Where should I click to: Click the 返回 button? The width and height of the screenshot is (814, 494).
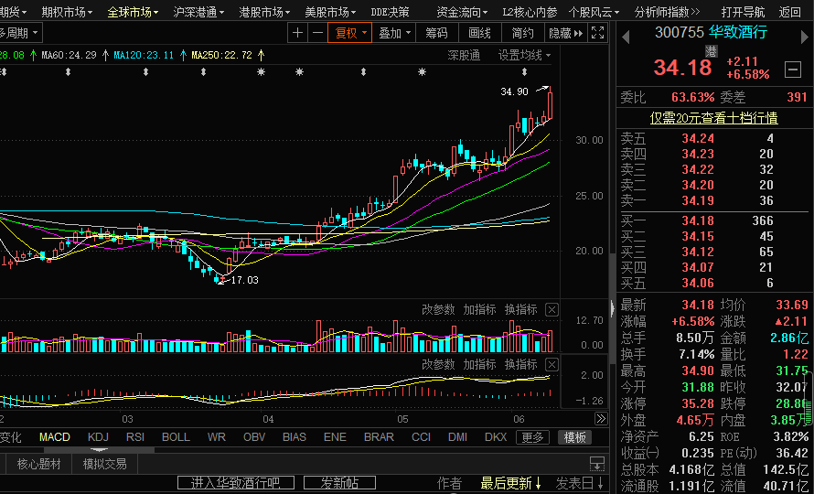[x=789, y=11]
